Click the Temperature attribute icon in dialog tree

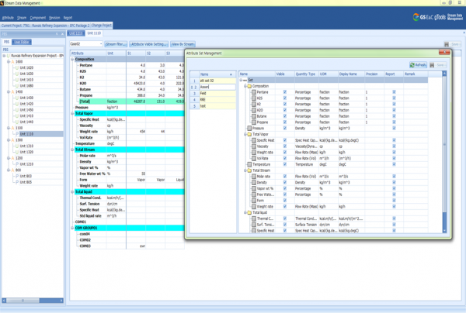tap(249, 164)
